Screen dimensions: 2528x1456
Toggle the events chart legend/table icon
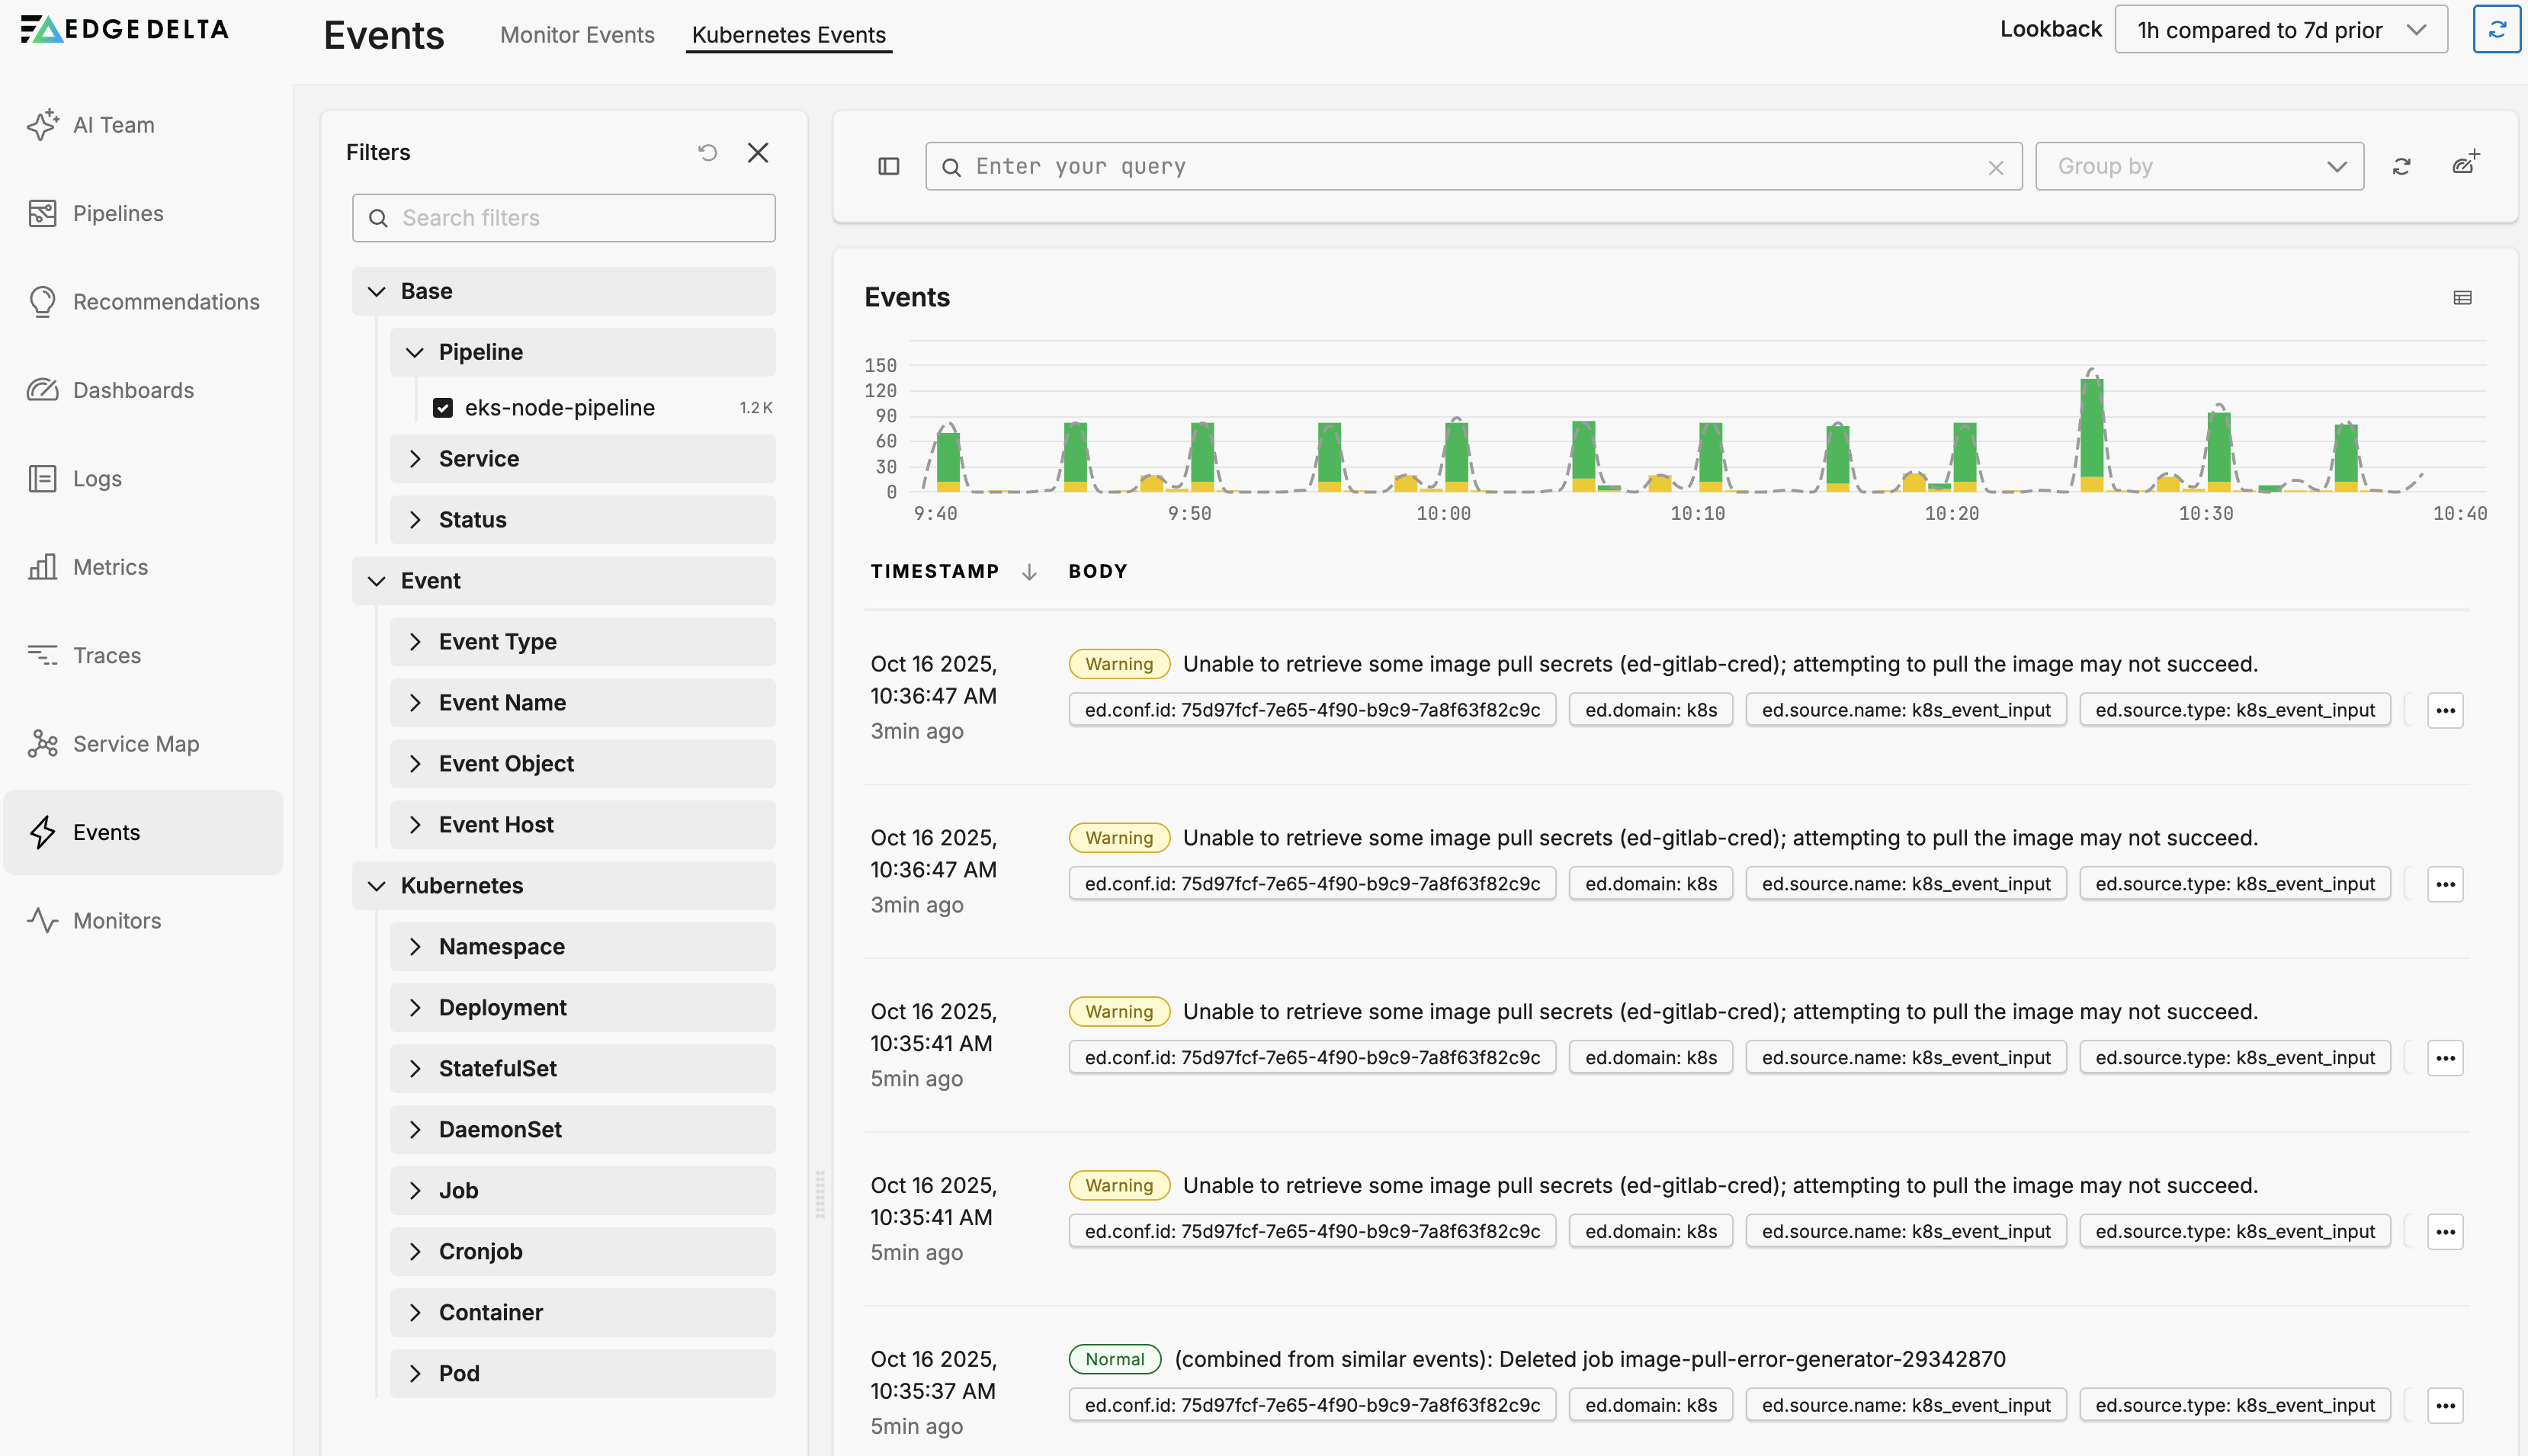click(x=2462, y=298)
